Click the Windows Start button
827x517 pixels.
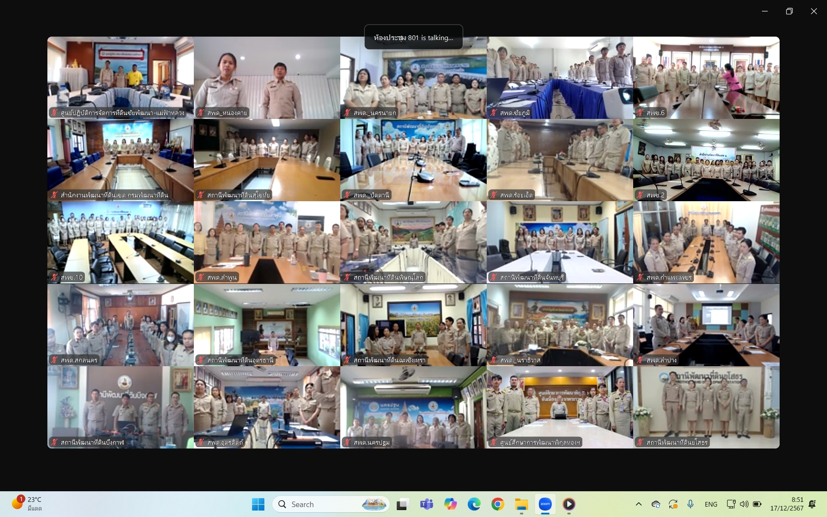258,504
